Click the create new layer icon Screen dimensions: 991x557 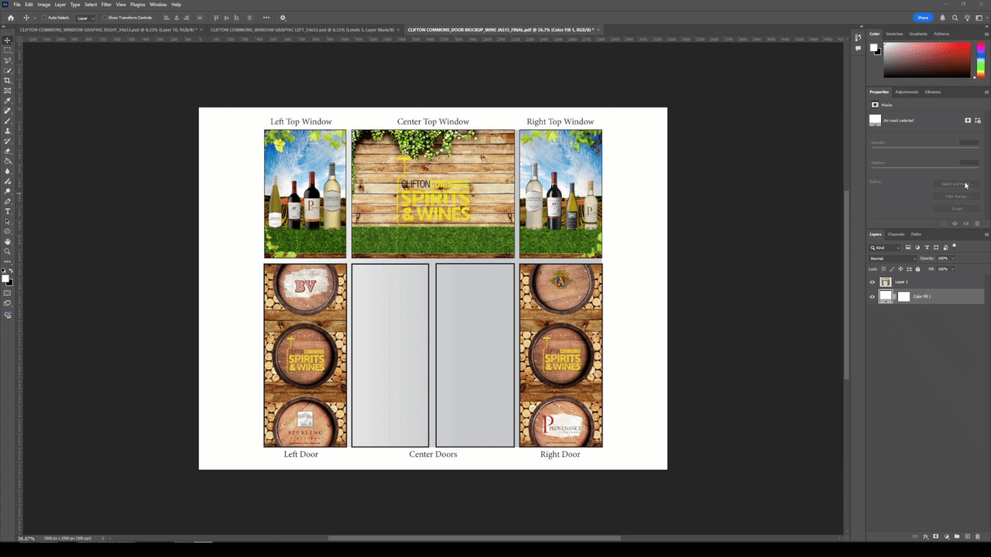point(967,536)
